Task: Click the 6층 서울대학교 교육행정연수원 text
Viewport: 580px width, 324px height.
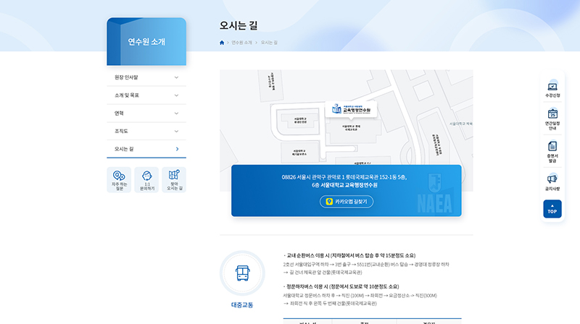Action: click(344, 185)
